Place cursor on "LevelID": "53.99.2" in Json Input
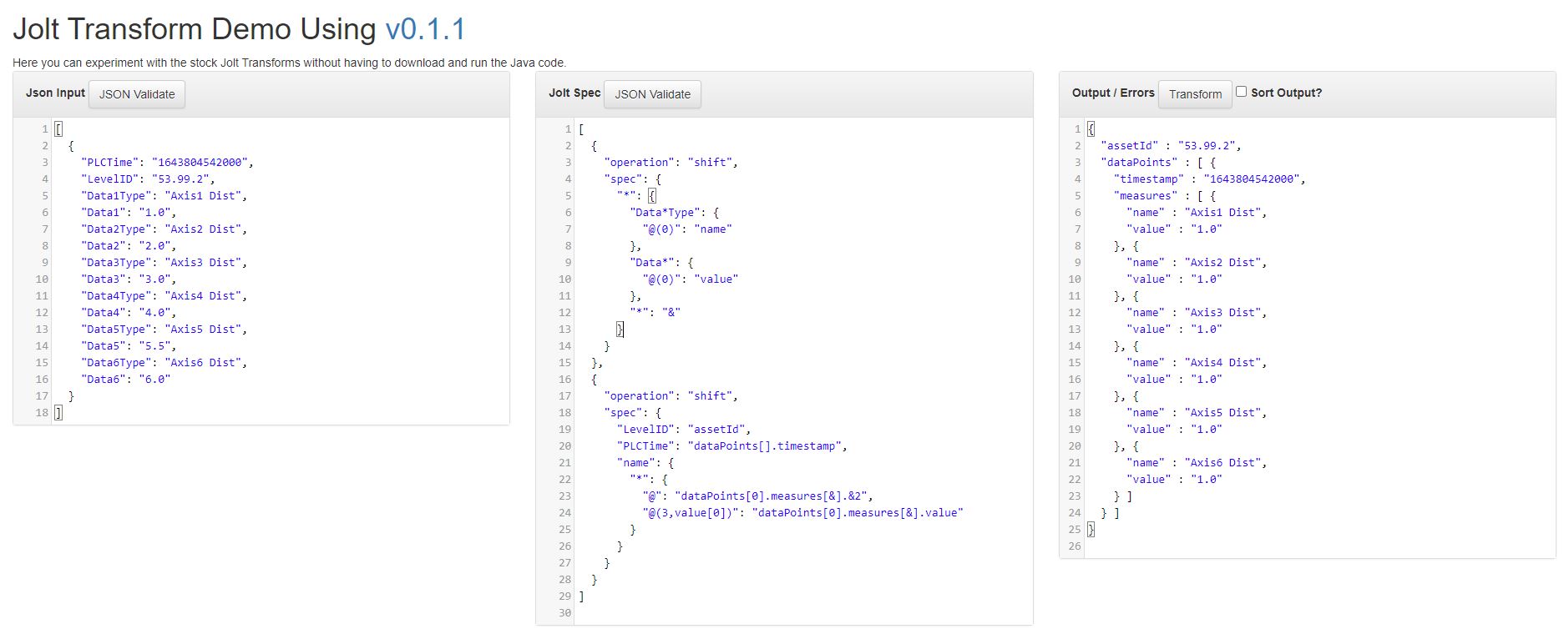1564x634 pixels. click(148, 179)
